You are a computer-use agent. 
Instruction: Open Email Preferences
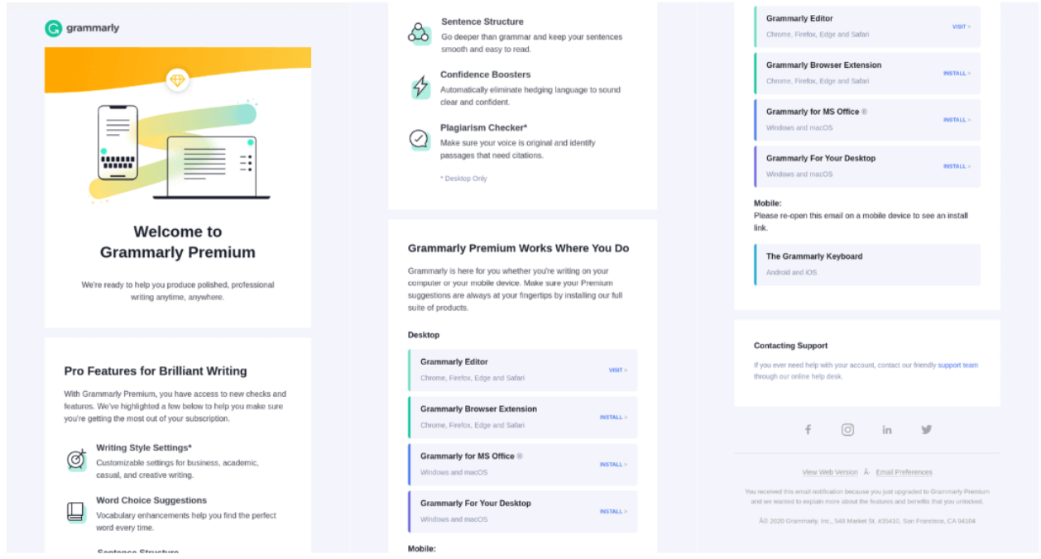click(904, 472)
